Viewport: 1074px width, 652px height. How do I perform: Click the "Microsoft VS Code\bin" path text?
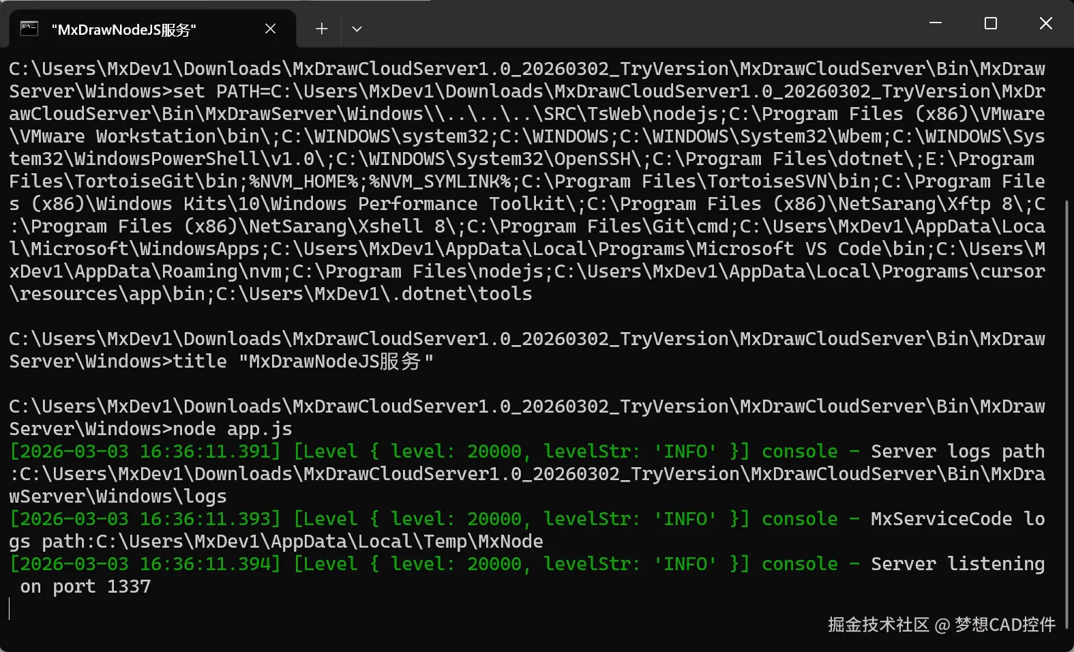tap(811, 249)
